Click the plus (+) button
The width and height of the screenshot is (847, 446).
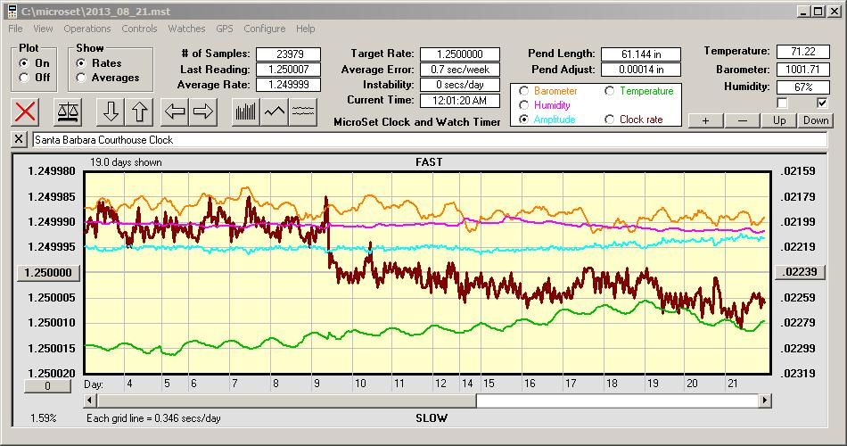click(705, 120)
